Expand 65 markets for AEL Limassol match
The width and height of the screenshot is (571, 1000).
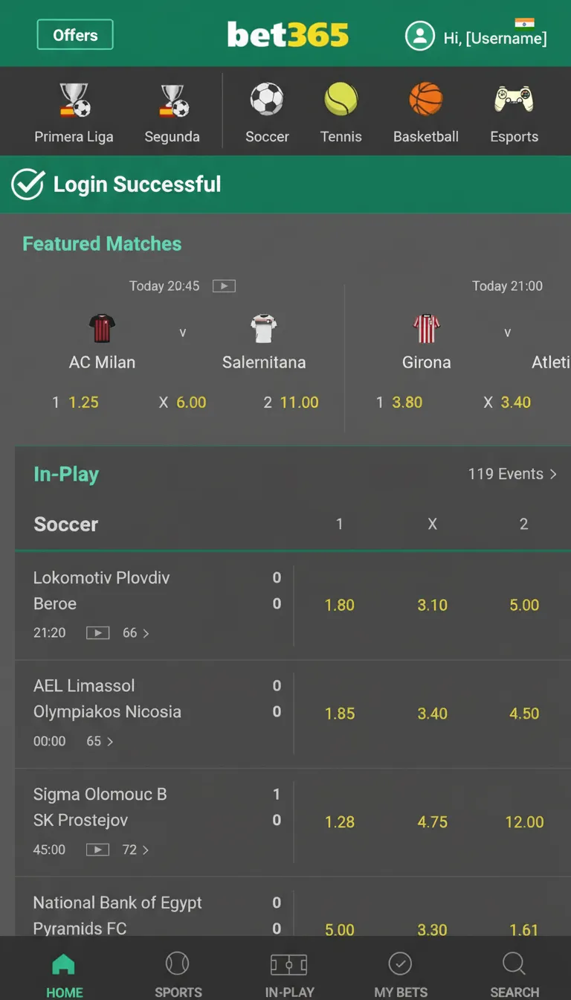click(100, 741)
